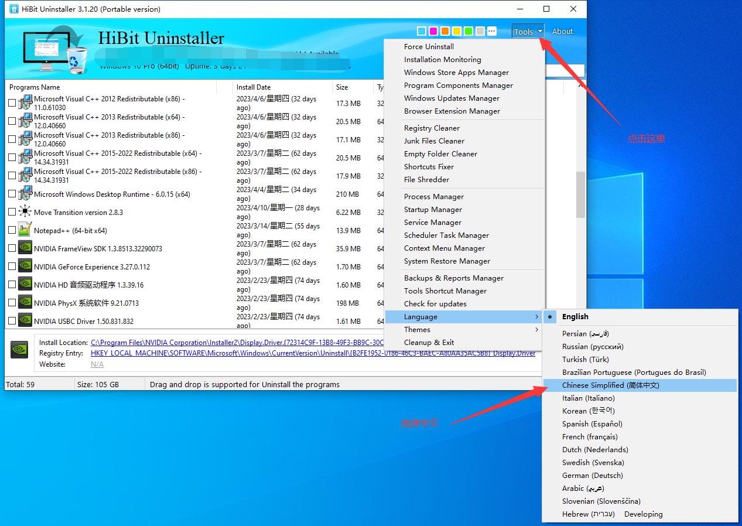Open Registry Cleaner from Tools menu

click(432, 128)
